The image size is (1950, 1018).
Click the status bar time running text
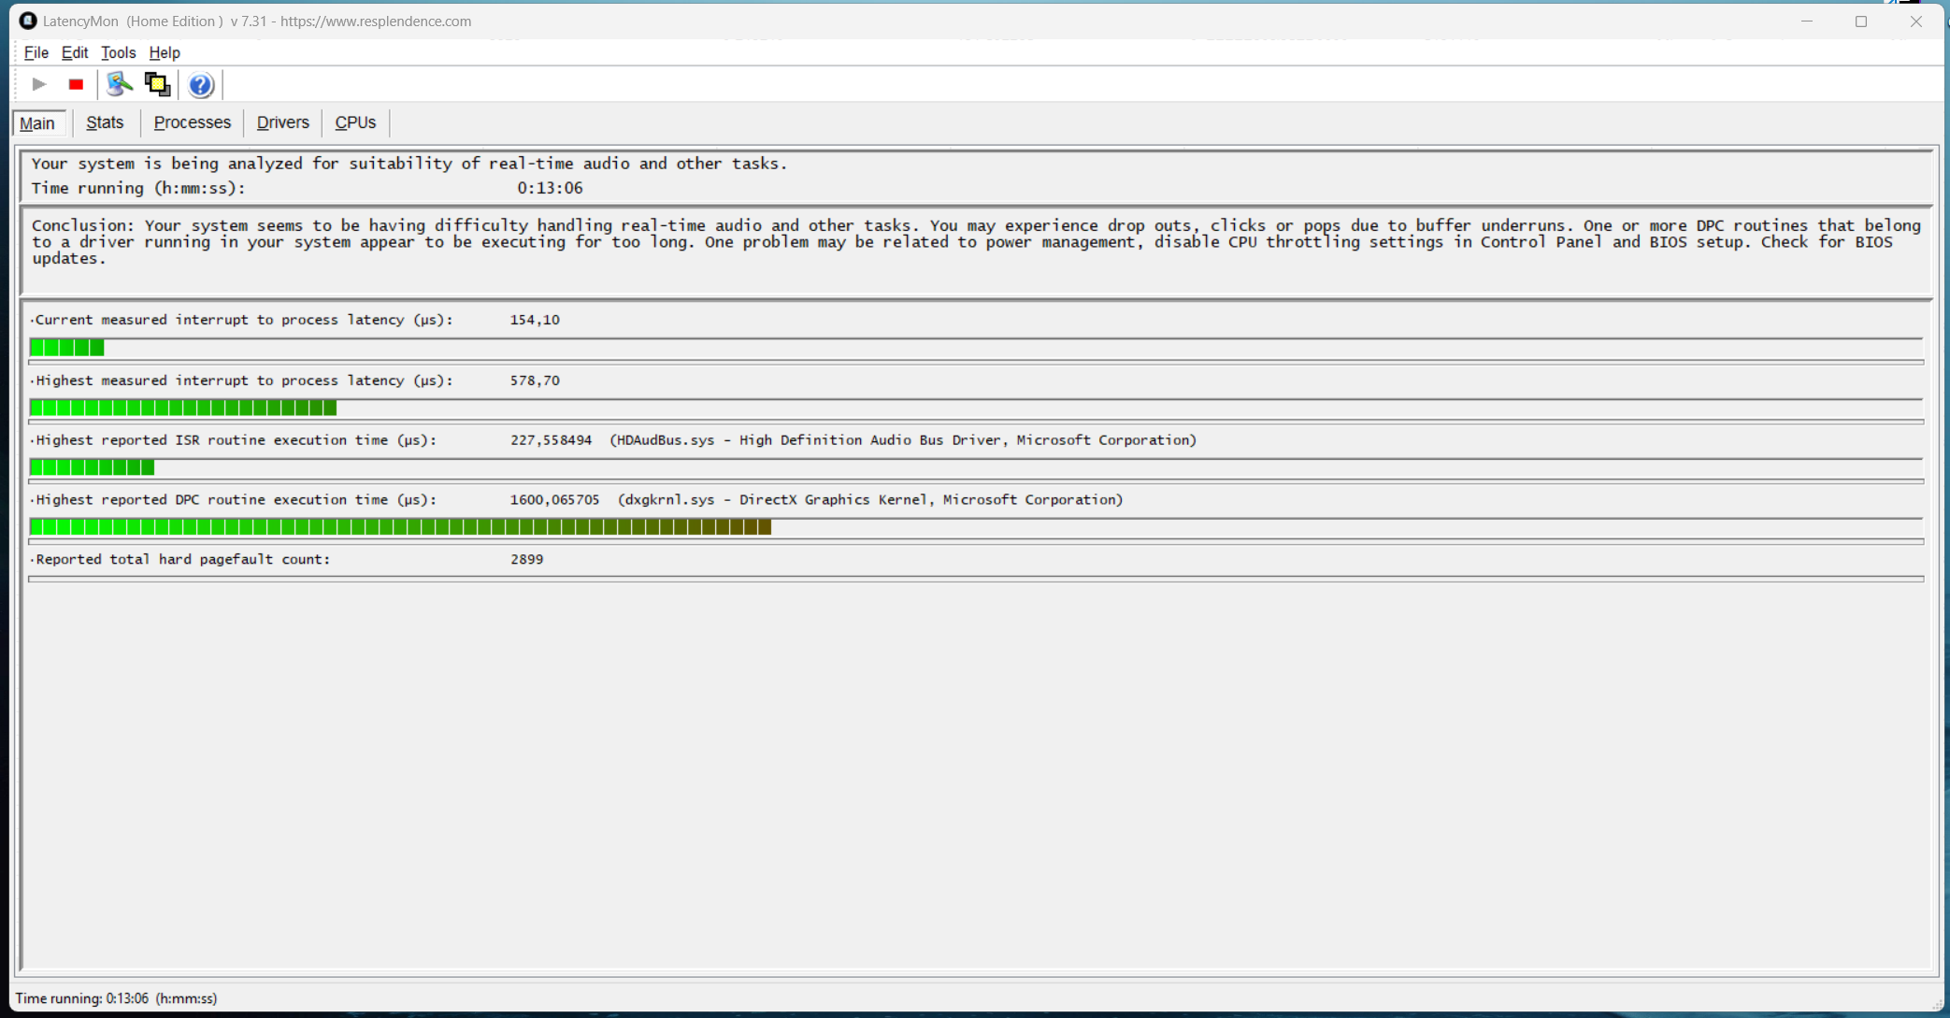117,998
